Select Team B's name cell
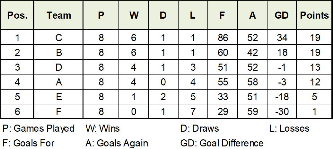Screen dimensions: 333x149 tap(58, 53)
